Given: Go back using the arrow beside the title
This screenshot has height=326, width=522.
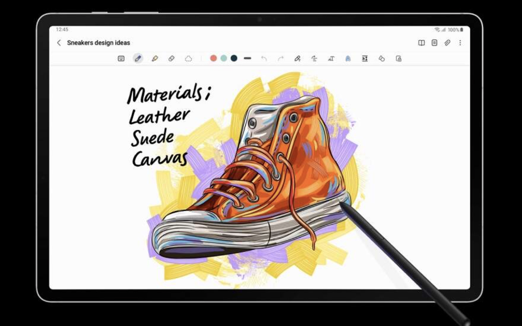Looking at the screenshot, I should (x=59, y=43).
